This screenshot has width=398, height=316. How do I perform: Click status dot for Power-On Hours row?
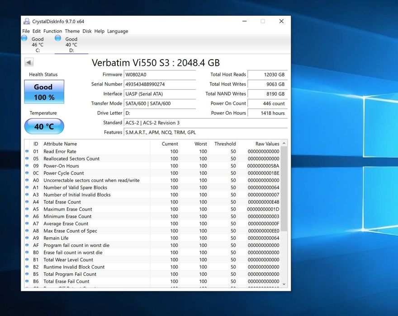pyautogui.click(x=27, y=166)
